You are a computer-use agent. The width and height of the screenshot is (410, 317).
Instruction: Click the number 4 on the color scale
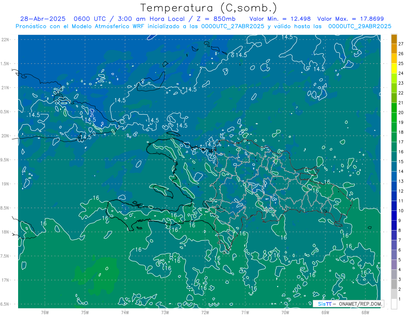[x=400, y=269]
